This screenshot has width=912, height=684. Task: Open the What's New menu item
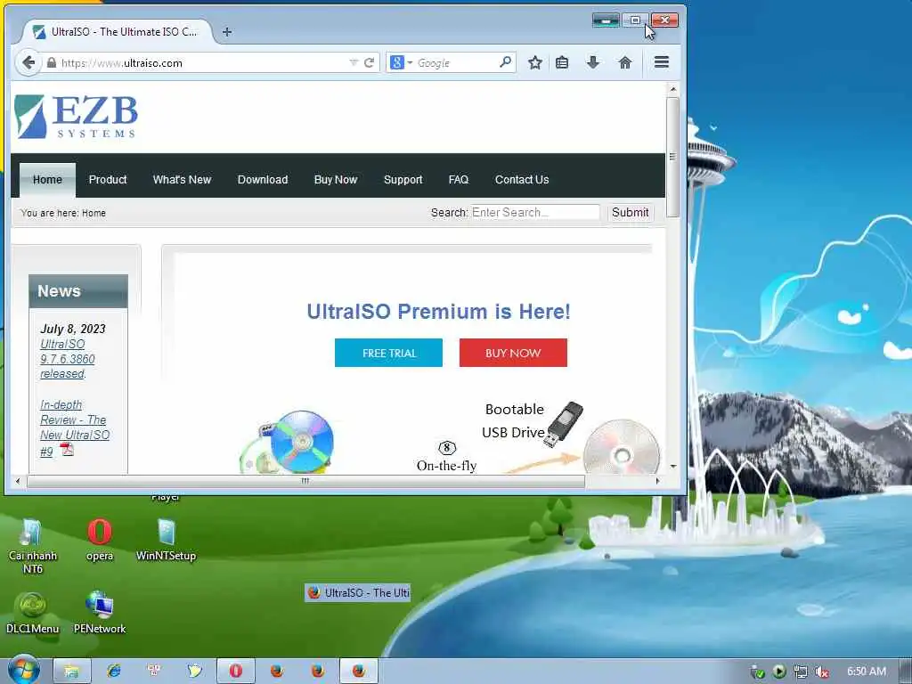coord(182,180)
